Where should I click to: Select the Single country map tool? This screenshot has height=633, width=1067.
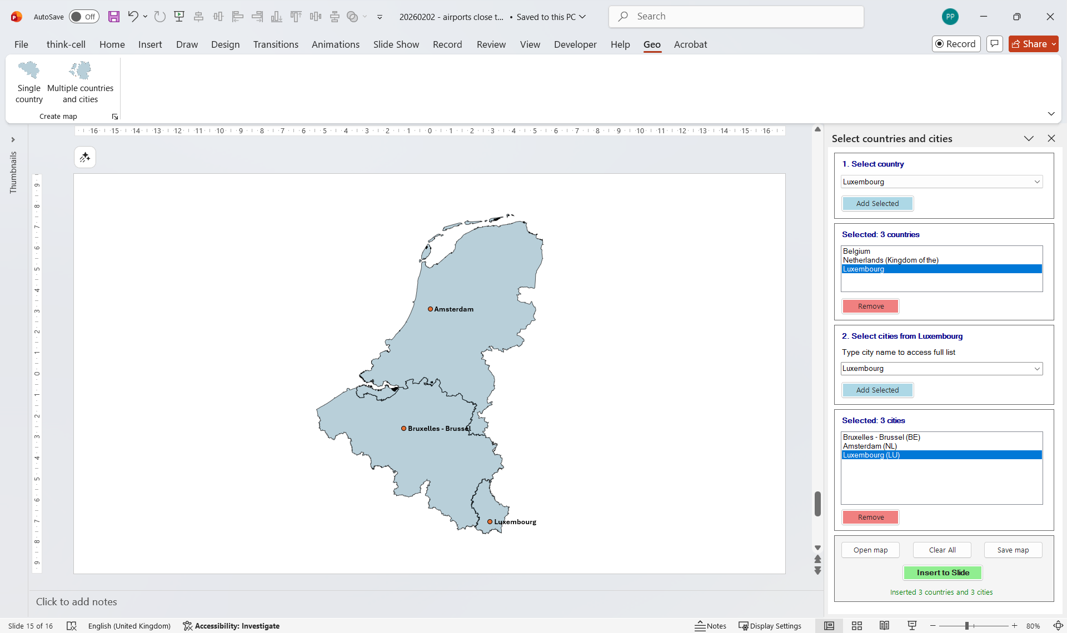(x=29, y=81)
